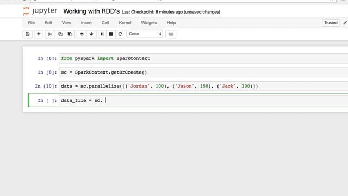Image resolution: width=348 pixels, height=196 pixels.
Task: Open the Edit menu
Action: (x=48, y=23)
